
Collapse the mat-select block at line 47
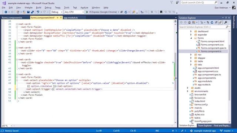pyautogui.click(x=17, y=80)
